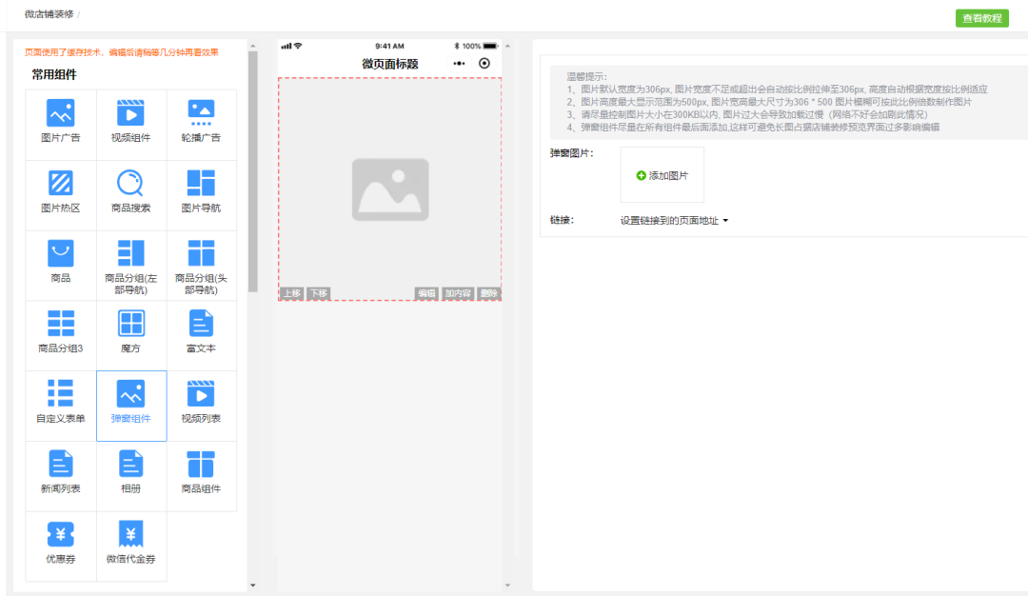Click 添加图片 to add popup image
Image resolution: width=1028 pixels, height=596 pixels.
[662, 175]
